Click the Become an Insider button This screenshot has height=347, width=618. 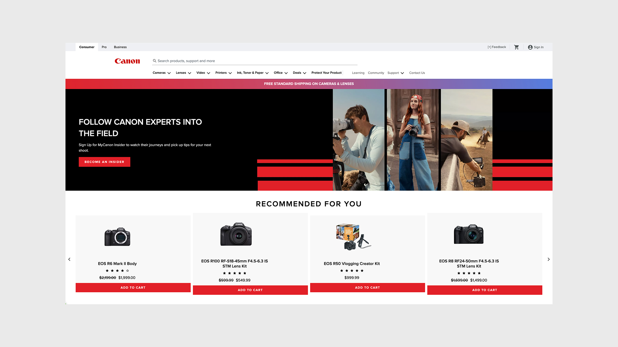click(104, 162)
